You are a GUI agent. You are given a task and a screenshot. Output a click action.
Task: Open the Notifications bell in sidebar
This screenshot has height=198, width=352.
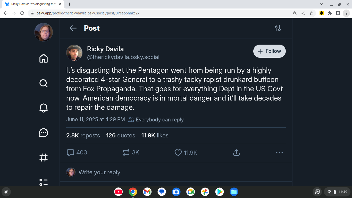pos(44,108)
